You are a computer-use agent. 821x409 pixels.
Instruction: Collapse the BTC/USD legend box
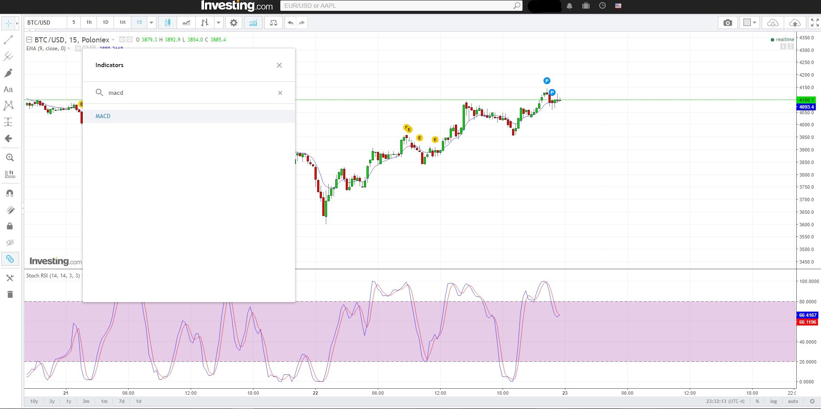(x=29, y=40)
